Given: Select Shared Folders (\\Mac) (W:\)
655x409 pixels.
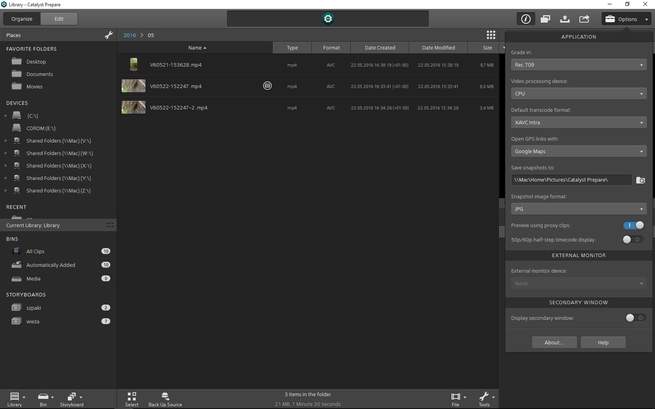Looking at the screenshot, I should tap(59, 153).
